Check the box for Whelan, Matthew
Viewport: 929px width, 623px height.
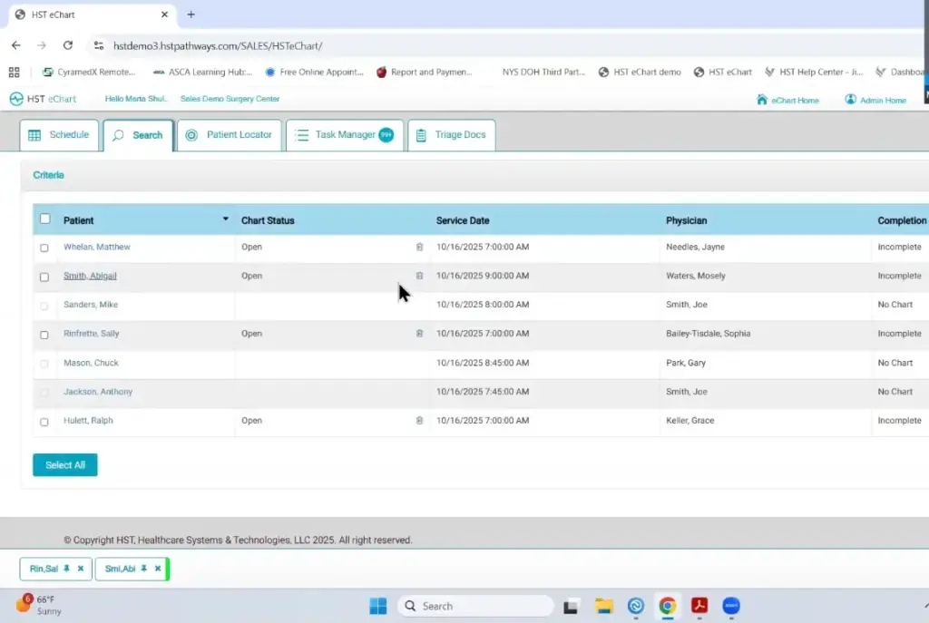(44, 248)
